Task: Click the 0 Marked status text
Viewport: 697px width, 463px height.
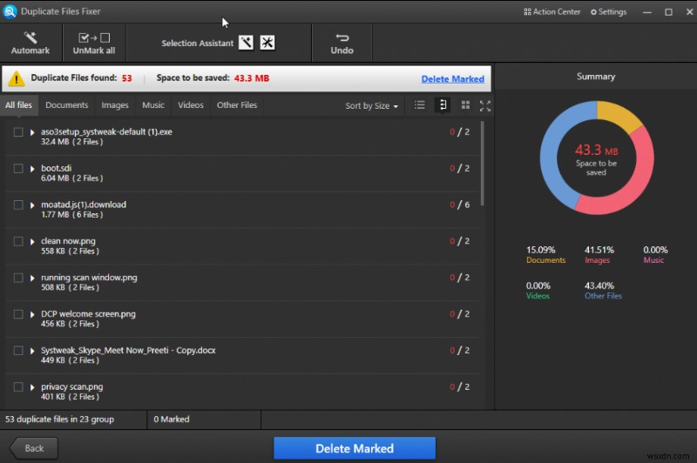Action: click(x=172, y=419)
